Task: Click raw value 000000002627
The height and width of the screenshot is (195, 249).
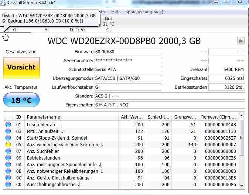Action: point(221,138)
